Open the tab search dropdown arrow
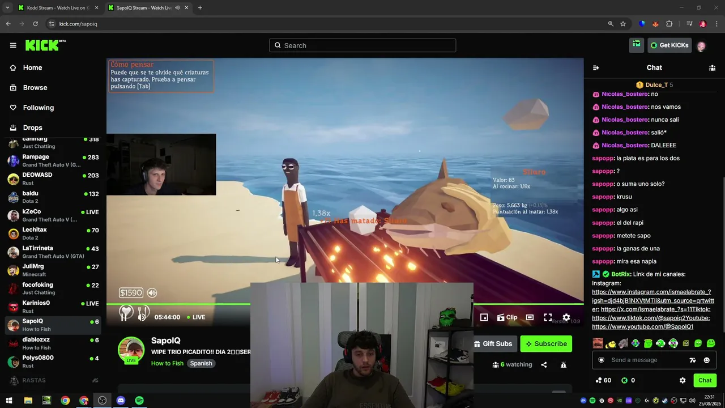The height and width of the screenshot is (408, 725). coord(7,8)
